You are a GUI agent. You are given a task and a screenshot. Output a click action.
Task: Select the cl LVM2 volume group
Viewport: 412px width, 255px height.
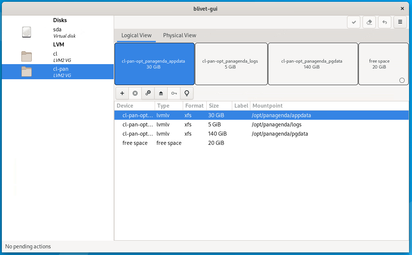click(58, 56)
